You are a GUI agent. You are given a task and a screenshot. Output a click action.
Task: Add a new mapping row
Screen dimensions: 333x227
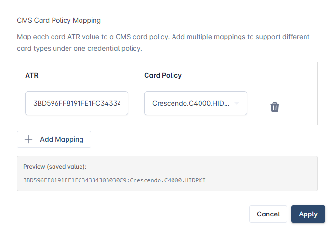(54, 139)
